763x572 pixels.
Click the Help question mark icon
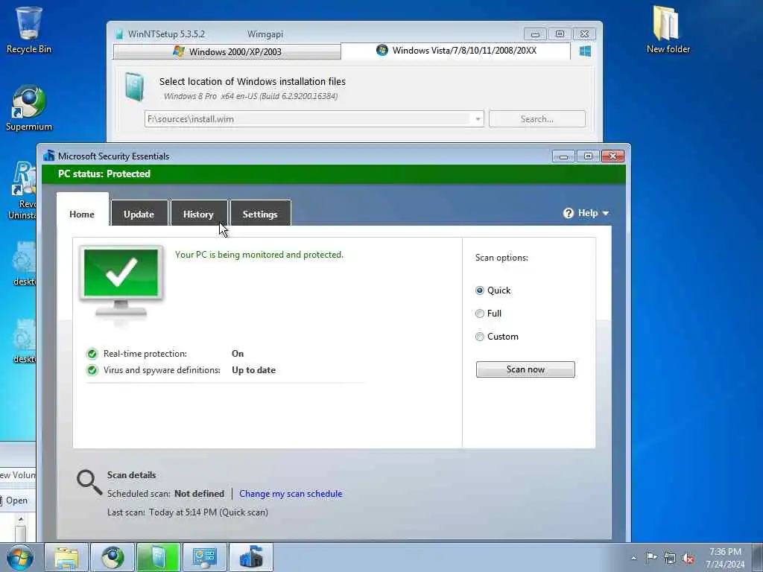tap(569, 213)
